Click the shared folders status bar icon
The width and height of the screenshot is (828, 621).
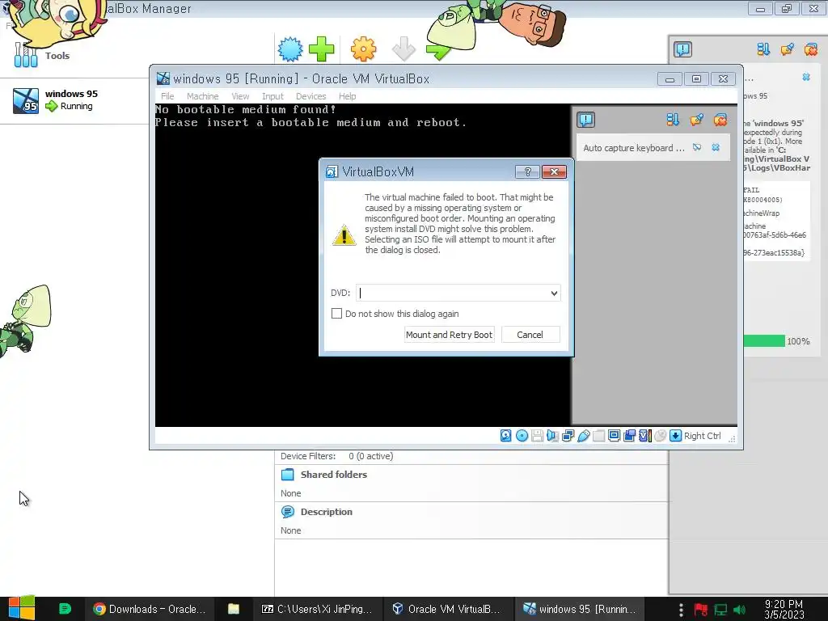(599, 436)
